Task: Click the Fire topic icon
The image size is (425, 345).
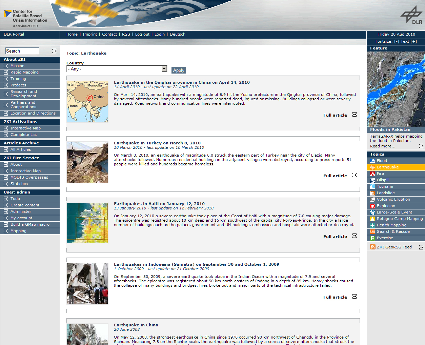Action: point(372,174)
